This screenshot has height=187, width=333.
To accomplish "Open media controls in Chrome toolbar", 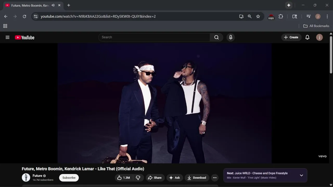I will (309, 16).
